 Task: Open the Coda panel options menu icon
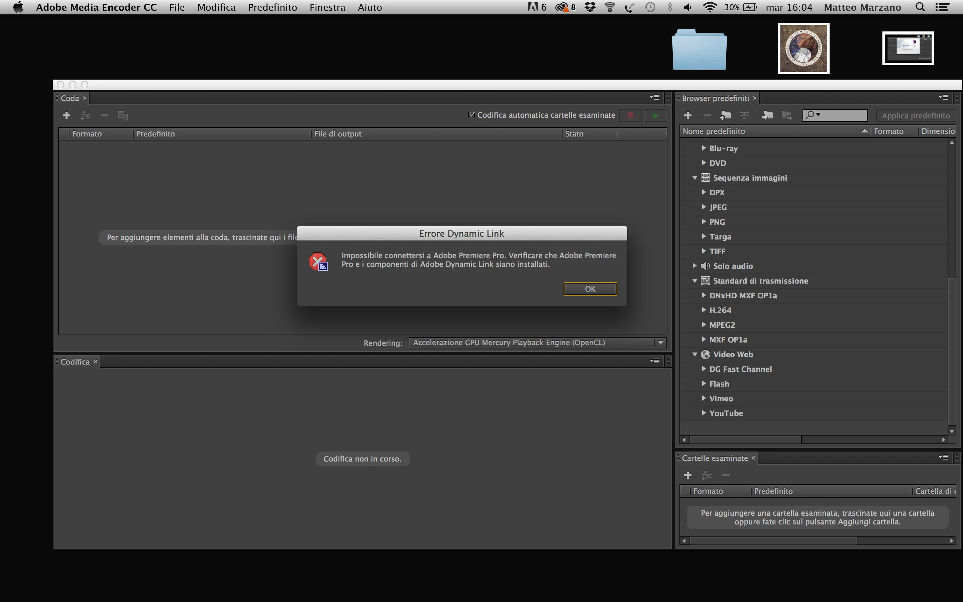click(655, 98)
